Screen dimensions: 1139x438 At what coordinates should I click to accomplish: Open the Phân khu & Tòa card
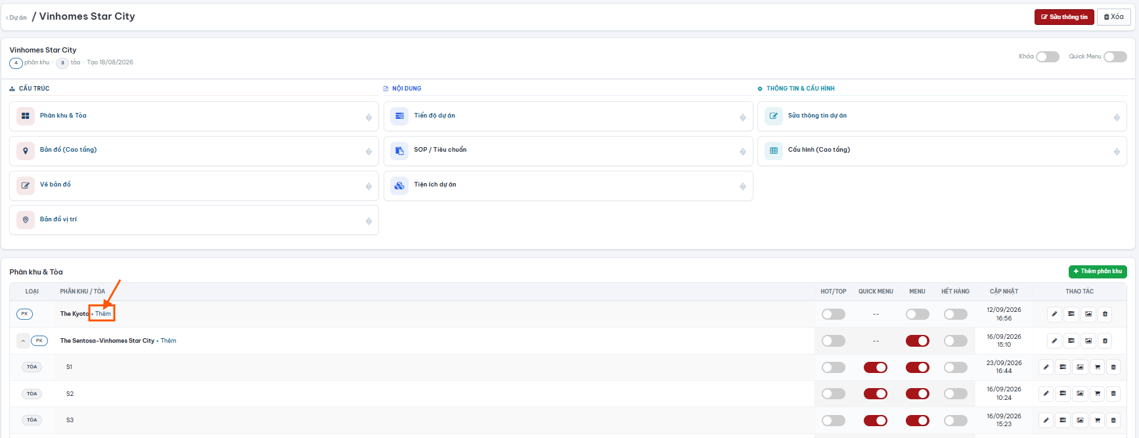click(x=194, y=116)
